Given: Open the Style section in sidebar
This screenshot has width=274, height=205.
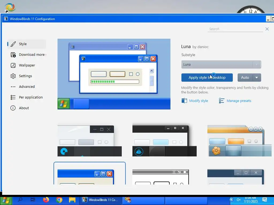Looking at the screenshot, I should (x=27, y=44).
